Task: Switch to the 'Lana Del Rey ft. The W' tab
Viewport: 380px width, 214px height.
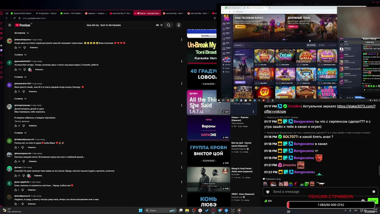Action: point(120,13)
